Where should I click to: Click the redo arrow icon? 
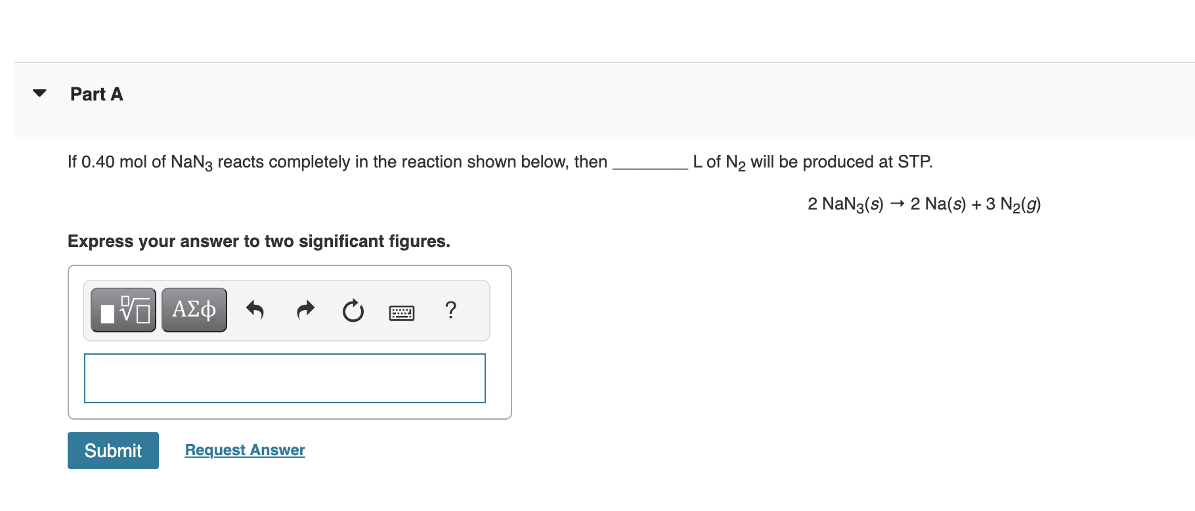[305, 310]
